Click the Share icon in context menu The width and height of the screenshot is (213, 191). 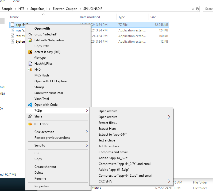click(x=30, y=116)
